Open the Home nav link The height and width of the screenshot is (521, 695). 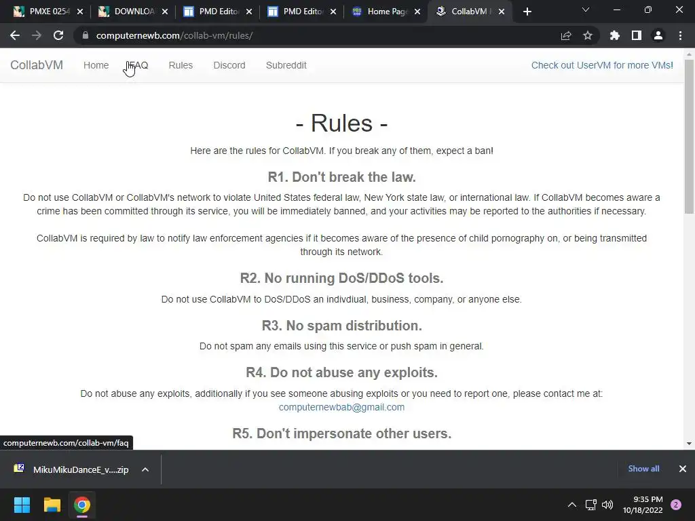96,65
